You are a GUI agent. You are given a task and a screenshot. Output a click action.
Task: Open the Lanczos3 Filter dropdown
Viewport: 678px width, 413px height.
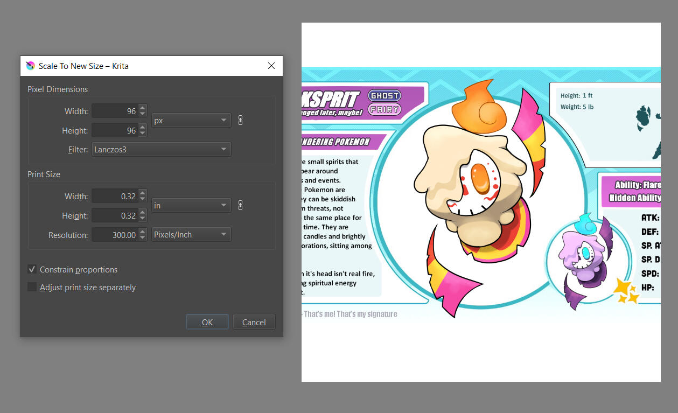point(162,149)
